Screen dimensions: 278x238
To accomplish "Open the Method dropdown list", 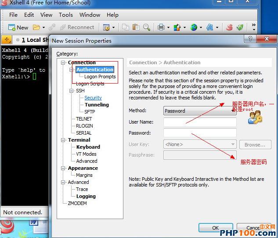I will pos(233,111).
